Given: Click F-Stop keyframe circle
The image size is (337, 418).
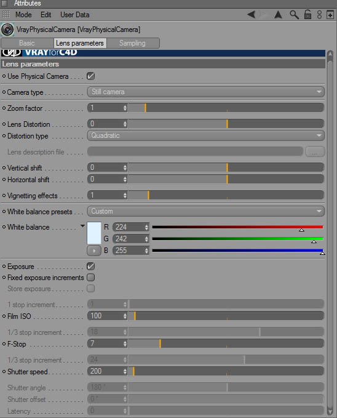Looking at the screenshot, I should (4, 344).
